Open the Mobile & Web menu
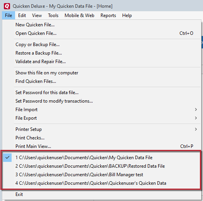This screenshot has height=201, width=203. [79, 15]
